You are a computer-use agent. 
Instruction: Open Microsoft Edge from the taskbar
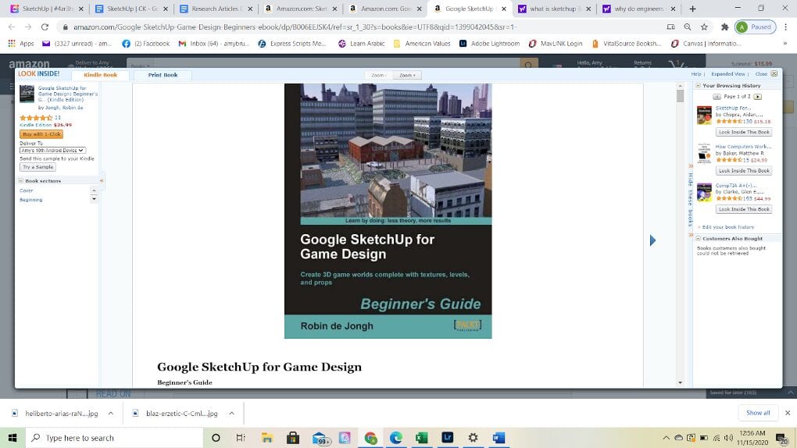[395, 438]
